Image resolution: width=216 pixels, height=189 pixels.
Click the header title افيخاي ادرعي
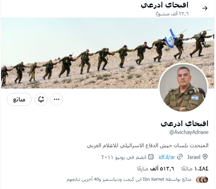pos(164,5)
